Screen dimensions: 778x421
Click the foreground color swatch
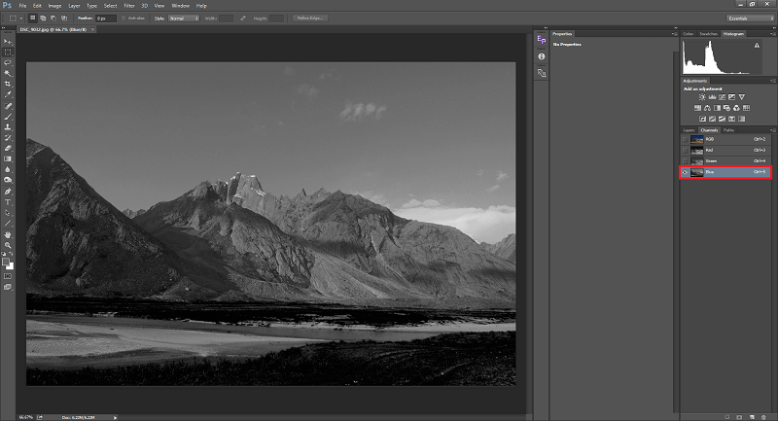[x=6, y=261]
